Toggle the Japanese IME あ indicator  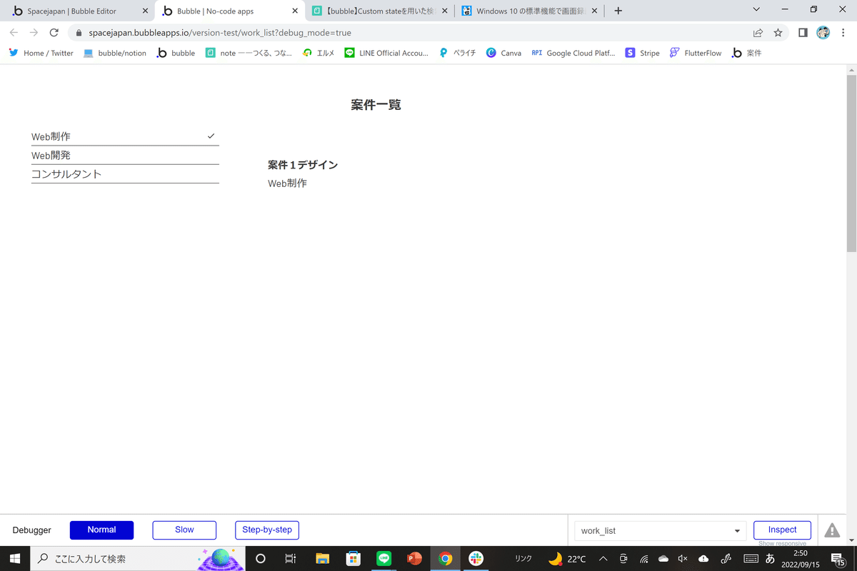[770, 559]
